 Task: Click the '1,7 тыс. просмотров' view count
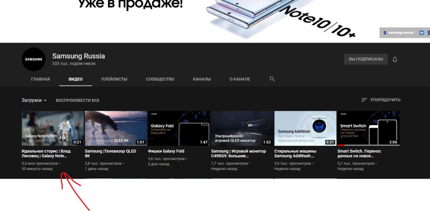pos(229,163)
